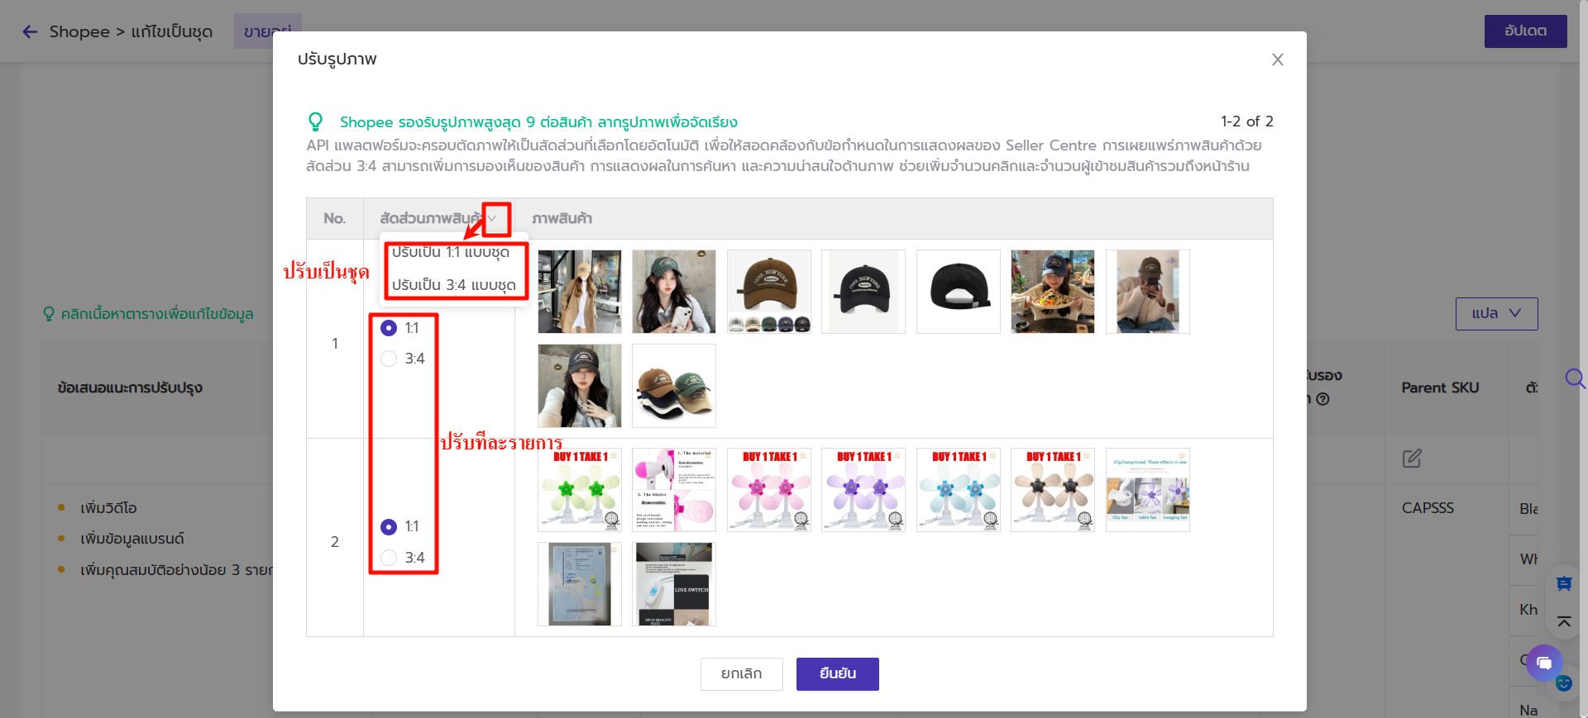Click the feedback message icon on right sidebar

click(1563, 584)
